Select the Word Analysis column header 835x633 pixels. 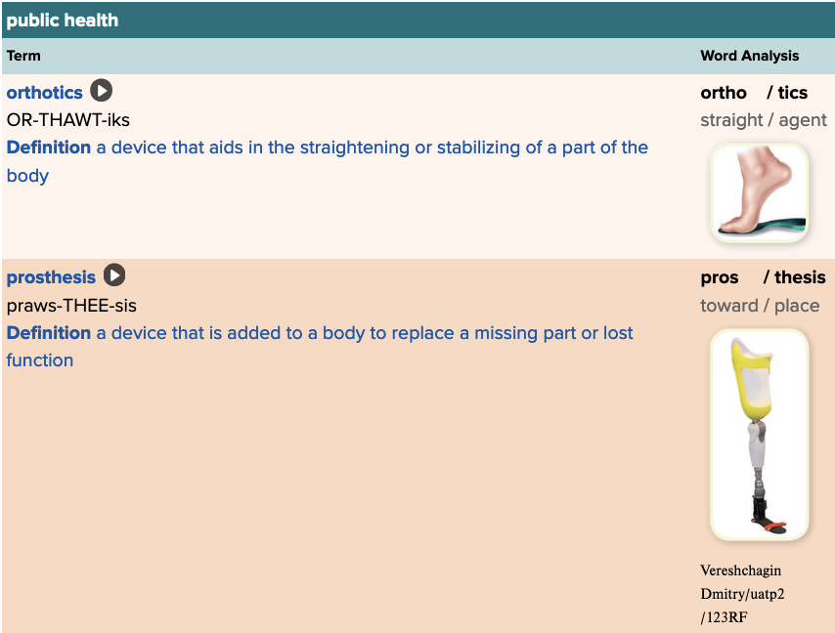749,56
